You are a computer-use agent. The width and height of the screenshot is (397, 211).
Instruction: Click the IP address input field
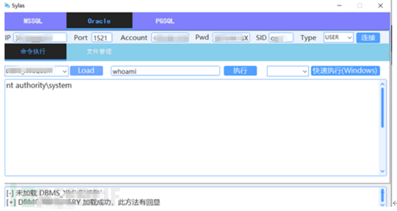click(40, 38)
